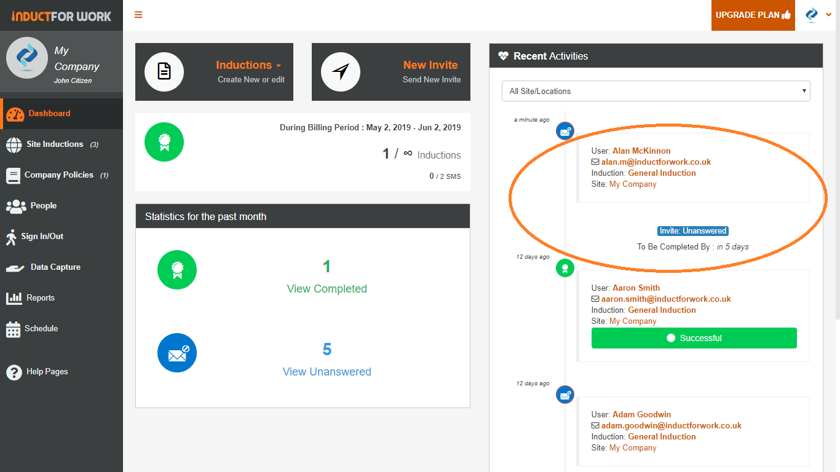Open Schedule section
Screen dimensions: 840x472
pyautogui.click(x=61, y=329)
